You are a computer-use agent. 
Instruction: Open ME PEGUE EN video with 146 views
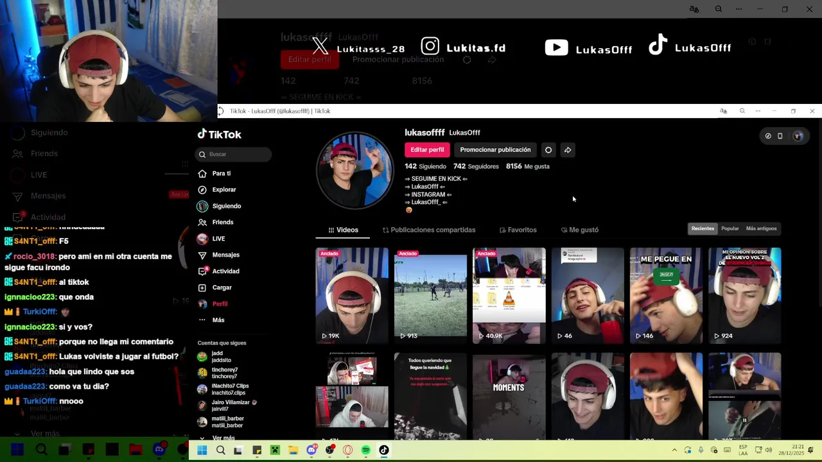666,296
